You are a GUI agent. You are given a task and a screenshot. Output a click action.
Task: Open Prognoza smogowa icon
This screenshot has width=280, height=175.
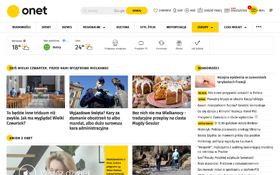tap(115, 43)
